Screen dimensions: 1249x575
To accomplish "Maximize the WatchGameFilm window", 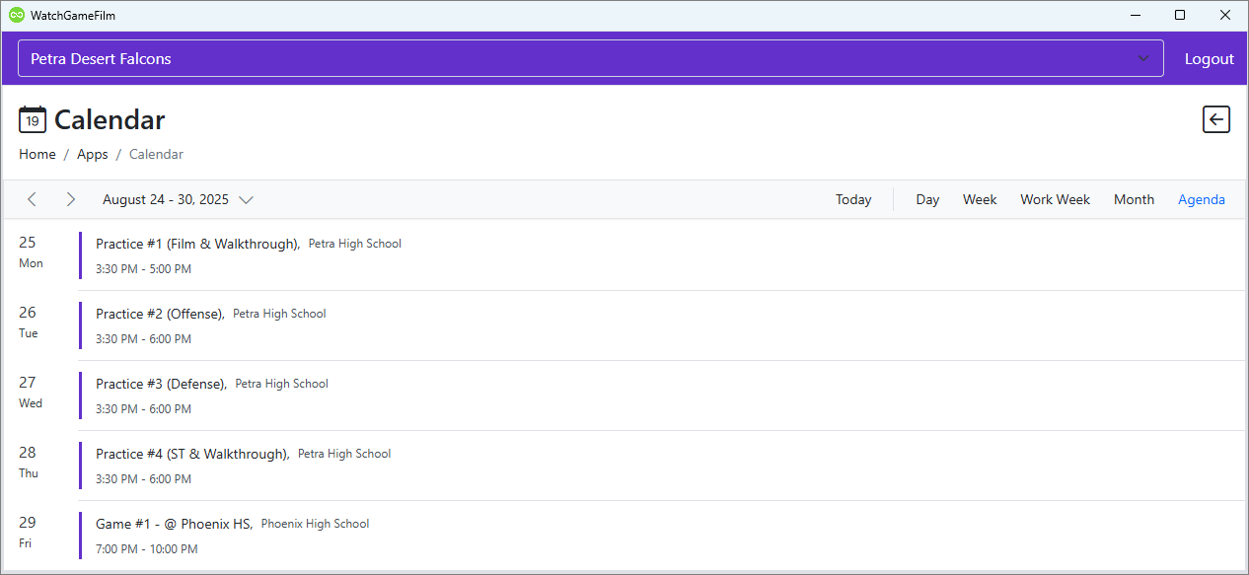I will pyautogui.click(x=1179, y=15).
